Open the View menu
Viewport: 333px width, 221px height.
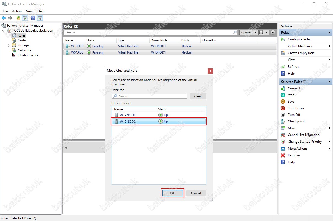coord(29,11)
